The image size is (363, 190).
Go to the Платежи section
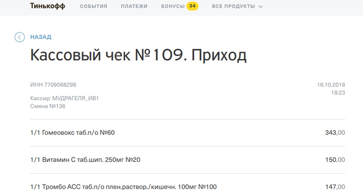click(134, 6)
